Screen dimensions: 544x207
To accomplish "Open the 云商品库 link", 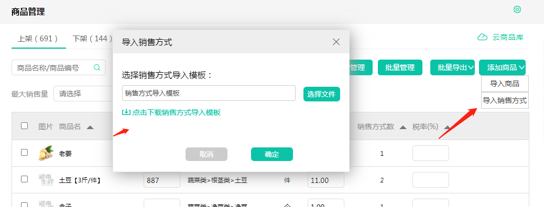I will 508,38.
